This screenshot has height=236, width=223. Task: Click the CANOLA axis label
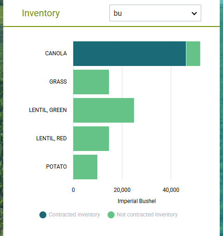click(56, 53)
